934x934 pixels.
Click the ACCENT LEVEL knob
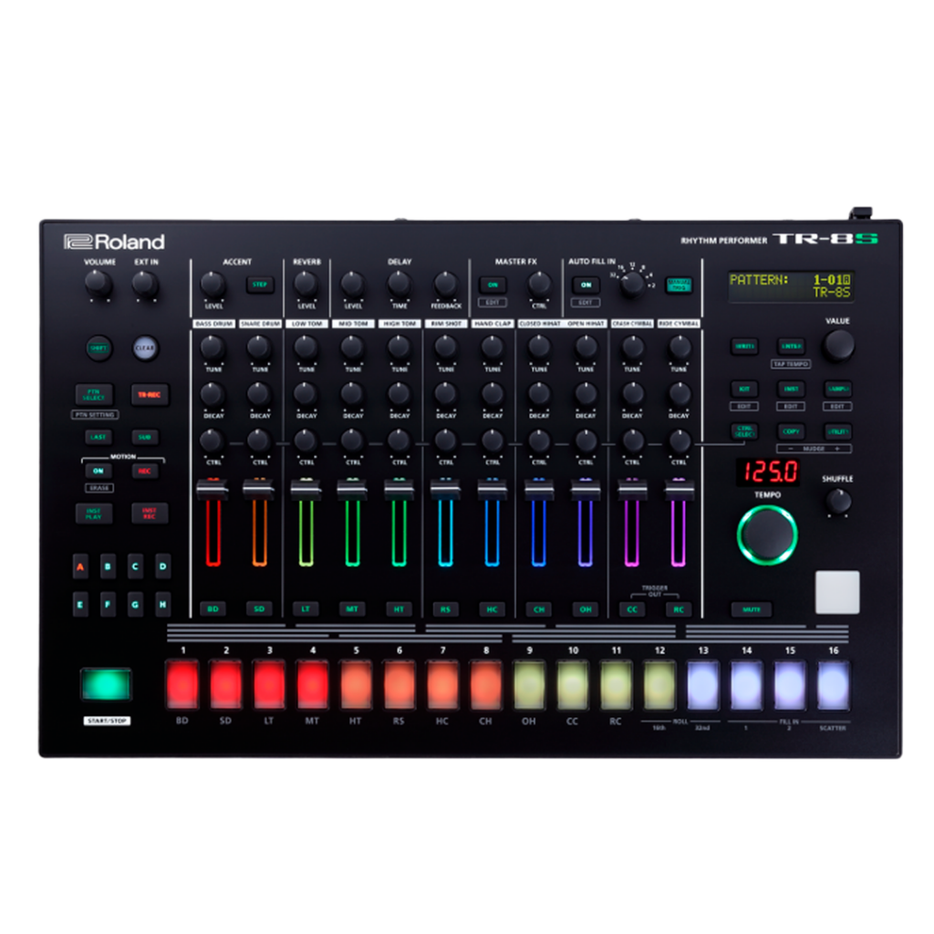click(213, 285)
